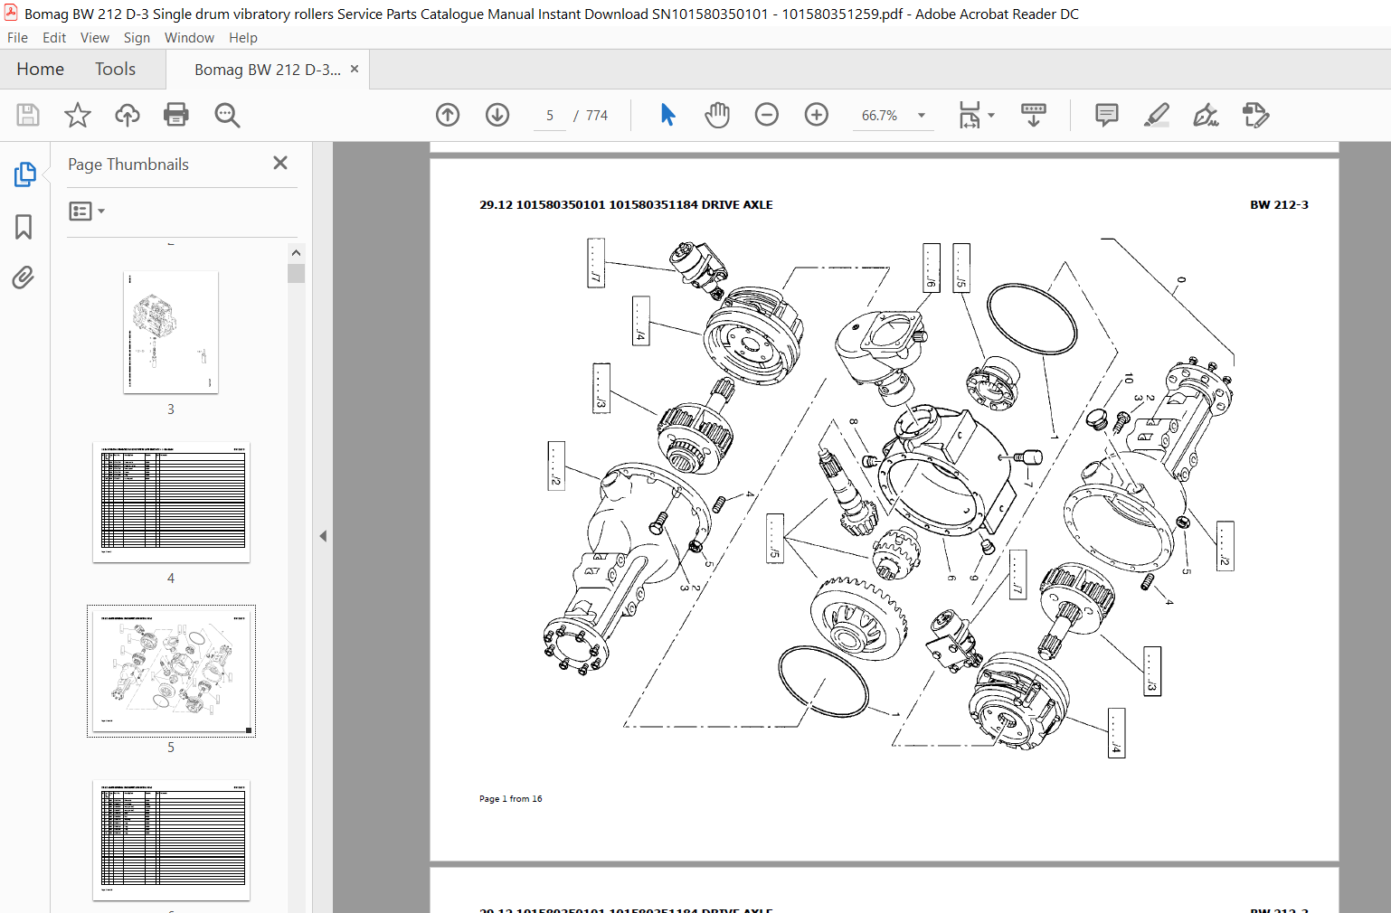Image resolution: width=1391 pixels, height=913 pixels.
Task: Open the Find text magnifier icon
Action: [227, 115]
